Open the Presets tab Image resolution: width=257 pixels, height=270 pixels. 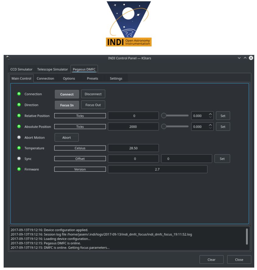point(92,79)
